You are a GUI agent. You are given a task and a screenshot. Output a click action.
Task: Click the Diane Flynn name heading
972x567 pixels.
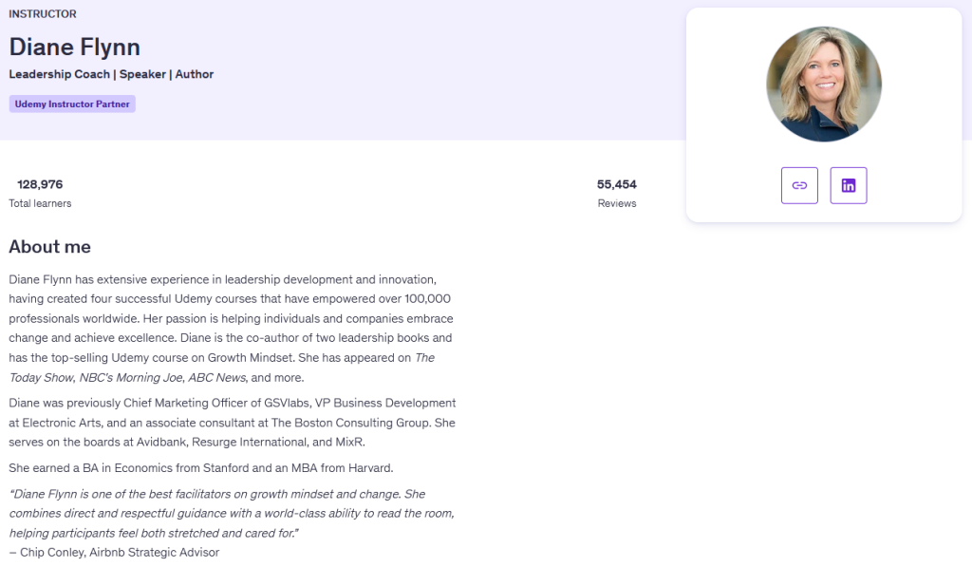[74, 47]
